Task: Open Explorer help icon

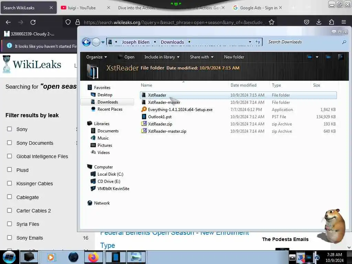Action: pos(341,57)
